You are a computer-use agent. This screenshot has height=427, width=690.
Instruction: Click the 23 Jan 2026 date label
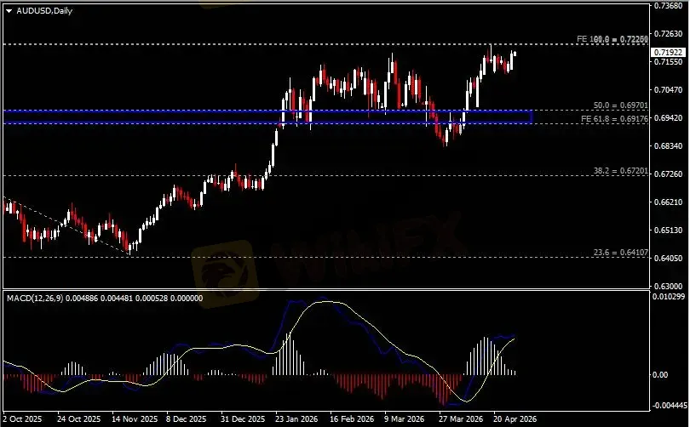[296, 419]
